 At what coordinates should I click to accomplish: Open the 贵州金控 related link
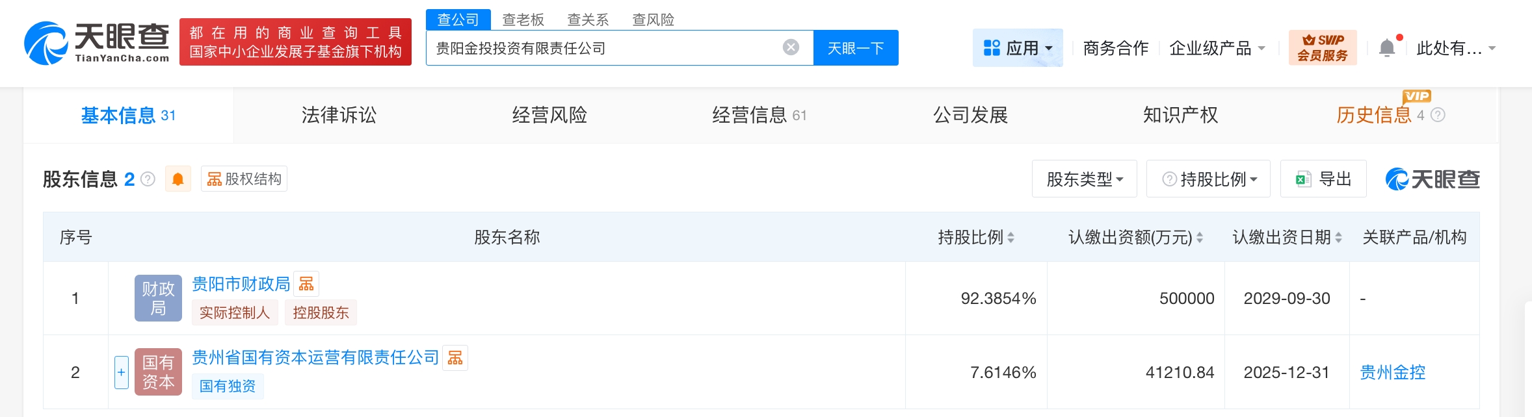pos(1392,372)
